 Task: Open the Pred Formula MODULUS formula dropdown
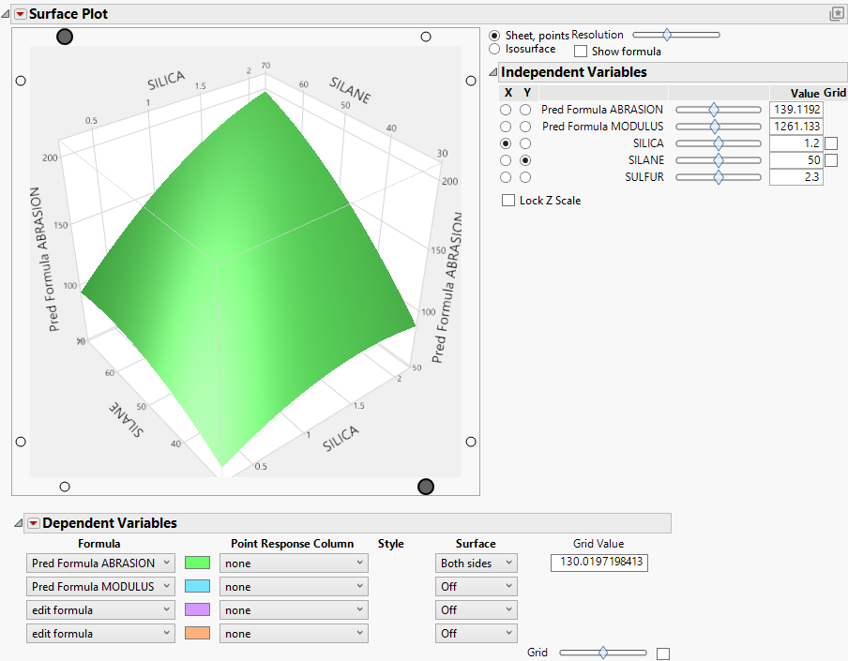tap(100, 586)
